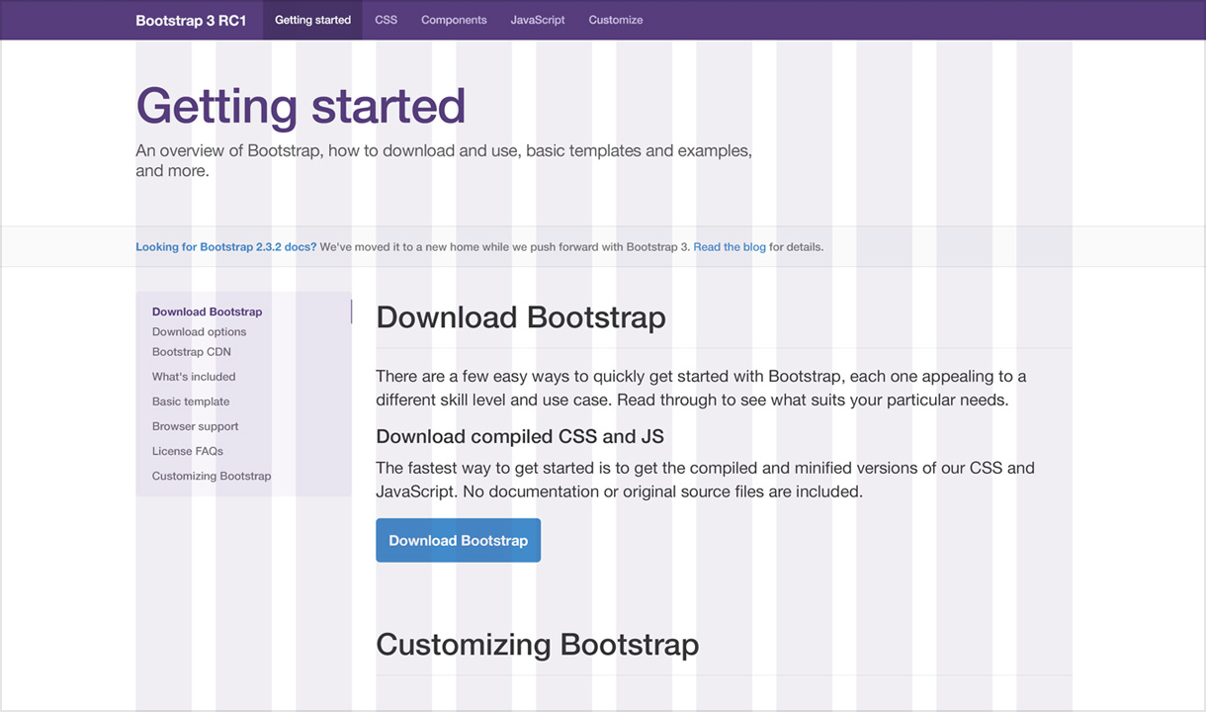Open 'License FAQs' from the sidebar

187,451
